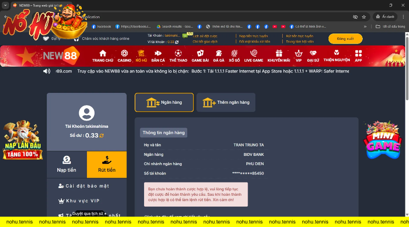The width and height of the screenshot is (409, 227).
Task: Open the Mini Game floating banner
Action: point(383,140)
